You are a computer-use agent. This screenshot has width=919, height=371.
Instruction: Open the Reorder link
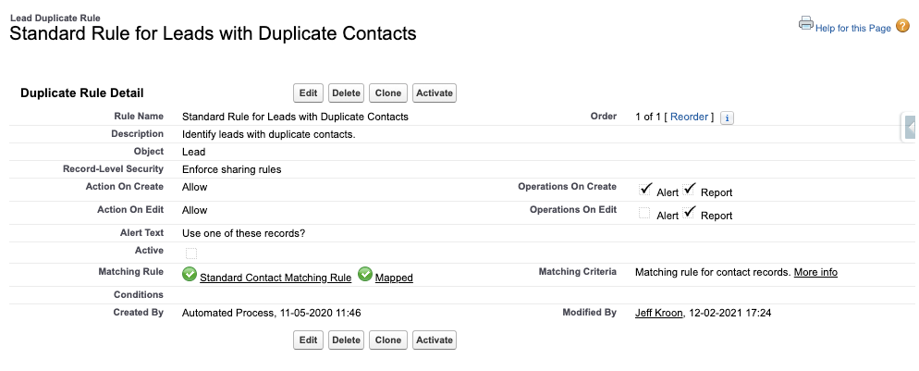689,117
